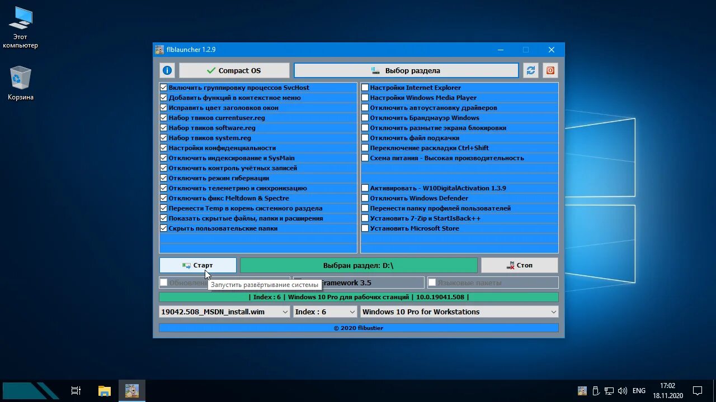Check Перенести папку профилей пользователей
This screenshot has width=716, height=402.
click(365, 208)
